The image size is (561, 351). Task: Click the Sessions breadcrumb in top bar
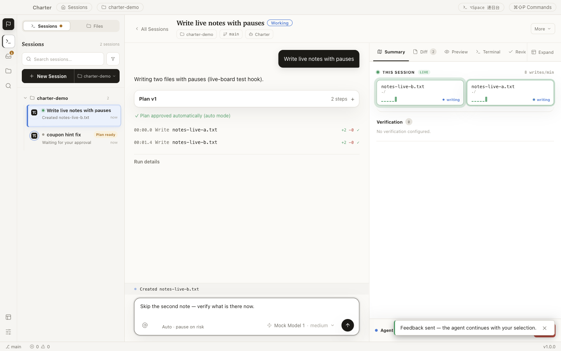74,7
